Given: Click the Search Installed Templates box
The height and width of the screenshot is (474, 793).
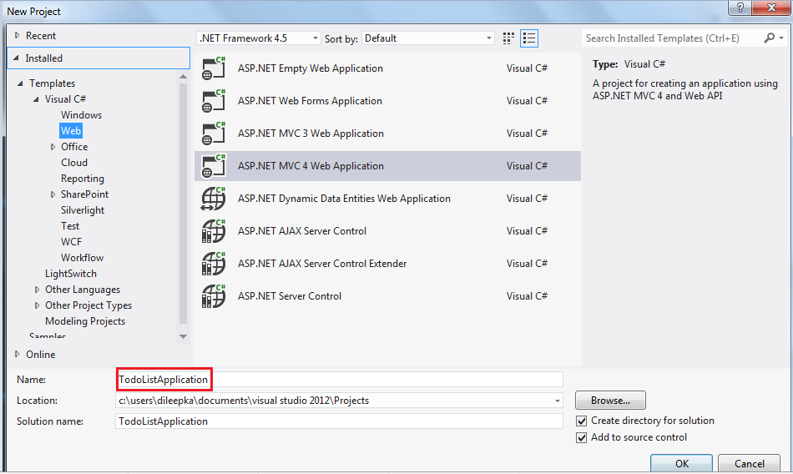Looking at the screenshot, I should coord(673,38).
